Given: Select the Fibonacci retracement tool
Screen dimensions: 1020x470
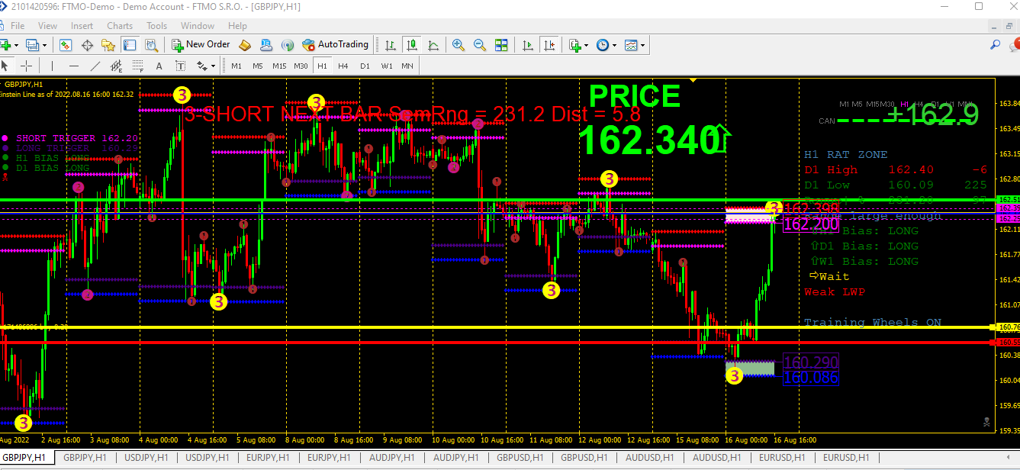Looking at the screenshot, I should pyautogui.click(x=137, y=66).
